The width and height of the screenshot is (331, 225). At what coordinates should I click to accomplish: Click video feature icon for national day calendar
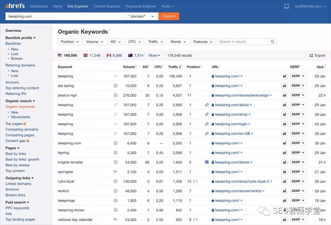pos(115,219)
